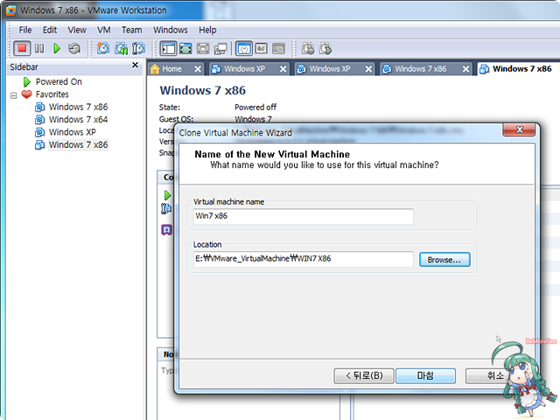
Task: Click the Summary view toolbar icon
Action: 244,48
